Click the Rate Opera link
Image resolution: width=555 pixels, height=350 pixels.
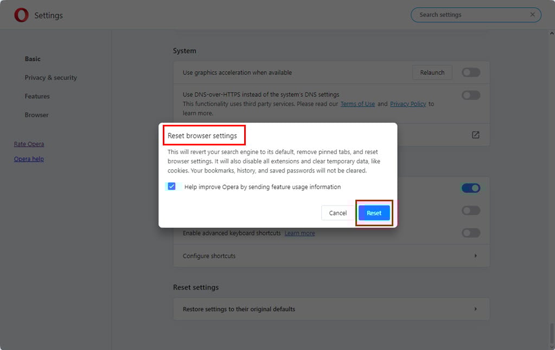click(x=29, y=144)
